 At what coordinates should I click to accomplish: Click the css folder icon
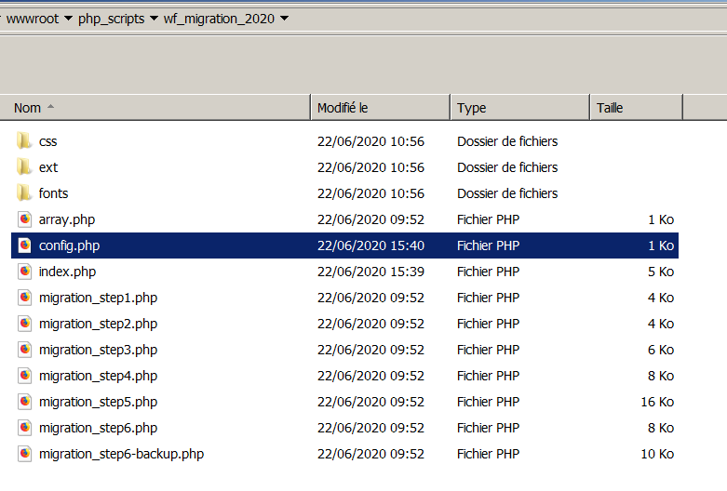point(24,141)
